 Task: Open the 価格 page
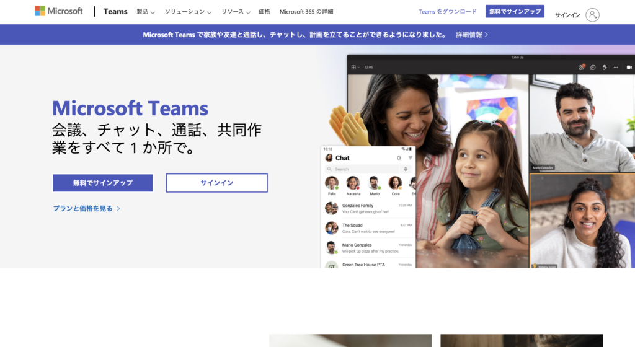click(x=264, y=12)
